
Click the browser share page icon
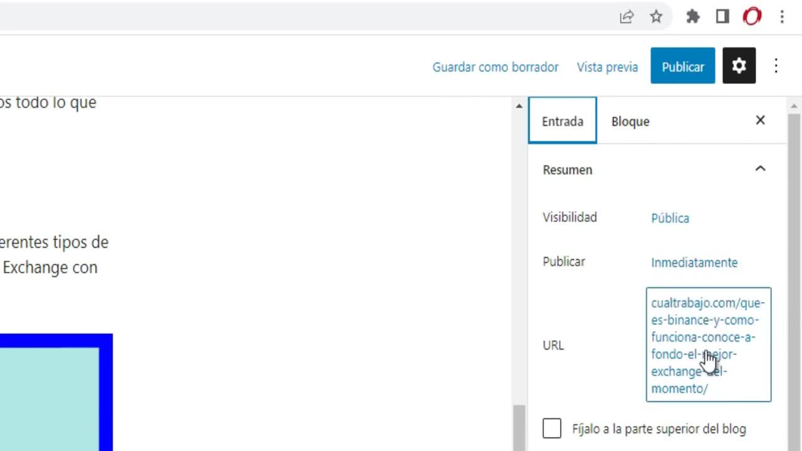pos(627,17)
